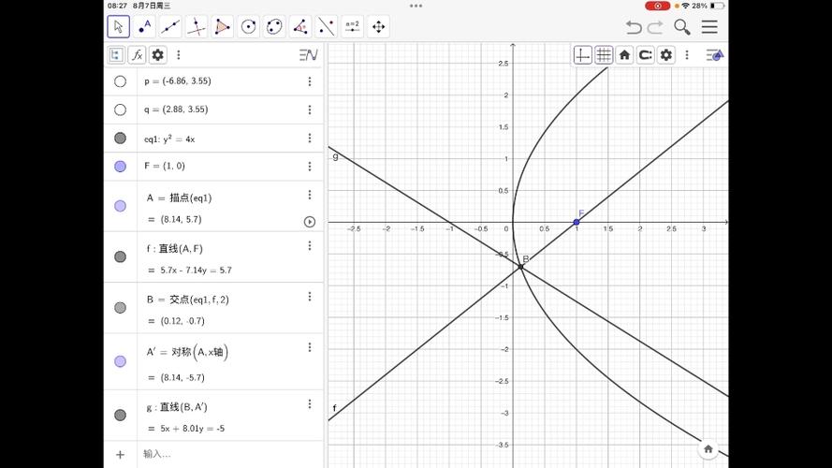Open more options for line f

[x=310, y=245]
